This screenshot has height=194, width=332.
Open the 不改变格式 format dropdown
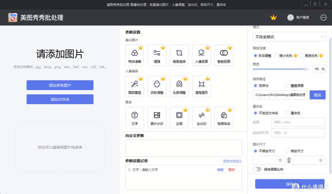tap(289, 37)
